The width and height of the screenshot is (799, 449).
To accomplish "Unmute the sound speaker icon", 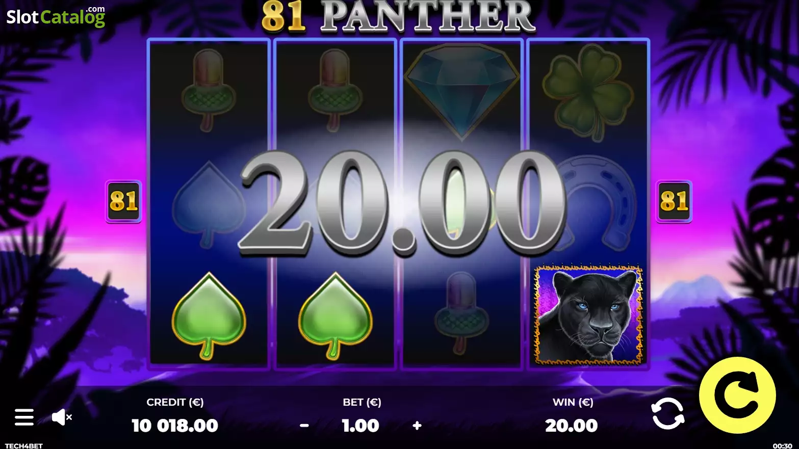I will pos(62,417).
